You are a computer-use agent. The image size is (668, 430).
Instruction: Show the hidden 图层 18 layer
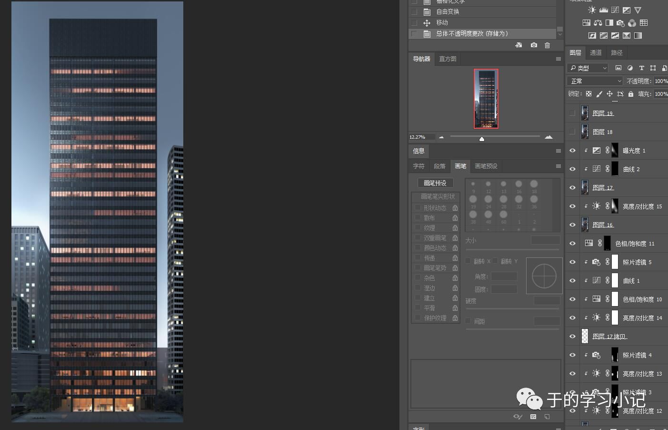coord(572,132)
